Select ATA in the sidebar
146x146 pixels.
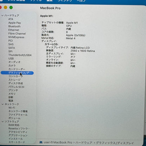[11, 19]
